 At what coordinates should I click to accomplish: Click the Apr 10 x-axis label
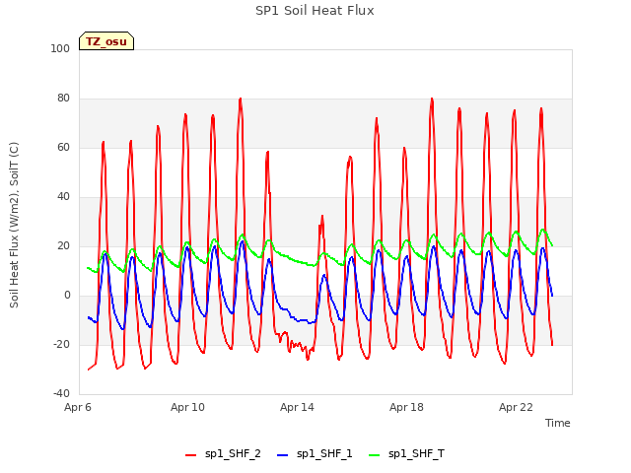click(x=187, y=407)
